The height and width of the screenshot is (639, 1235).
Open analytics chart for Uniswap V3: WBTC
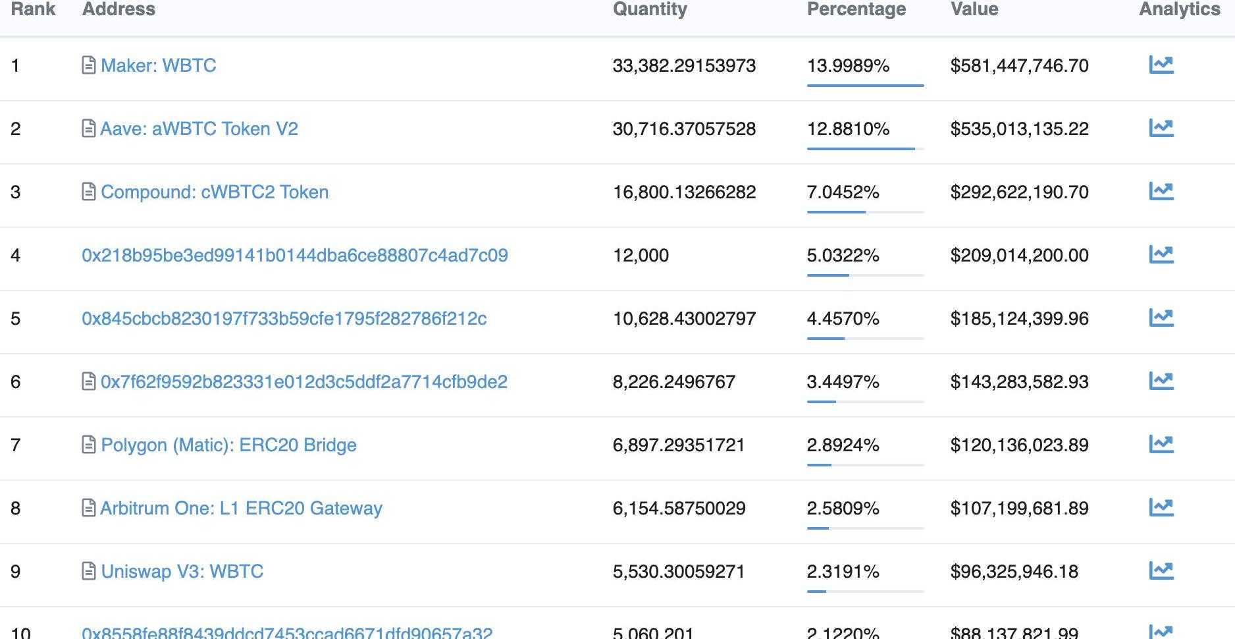(1161, 570)
